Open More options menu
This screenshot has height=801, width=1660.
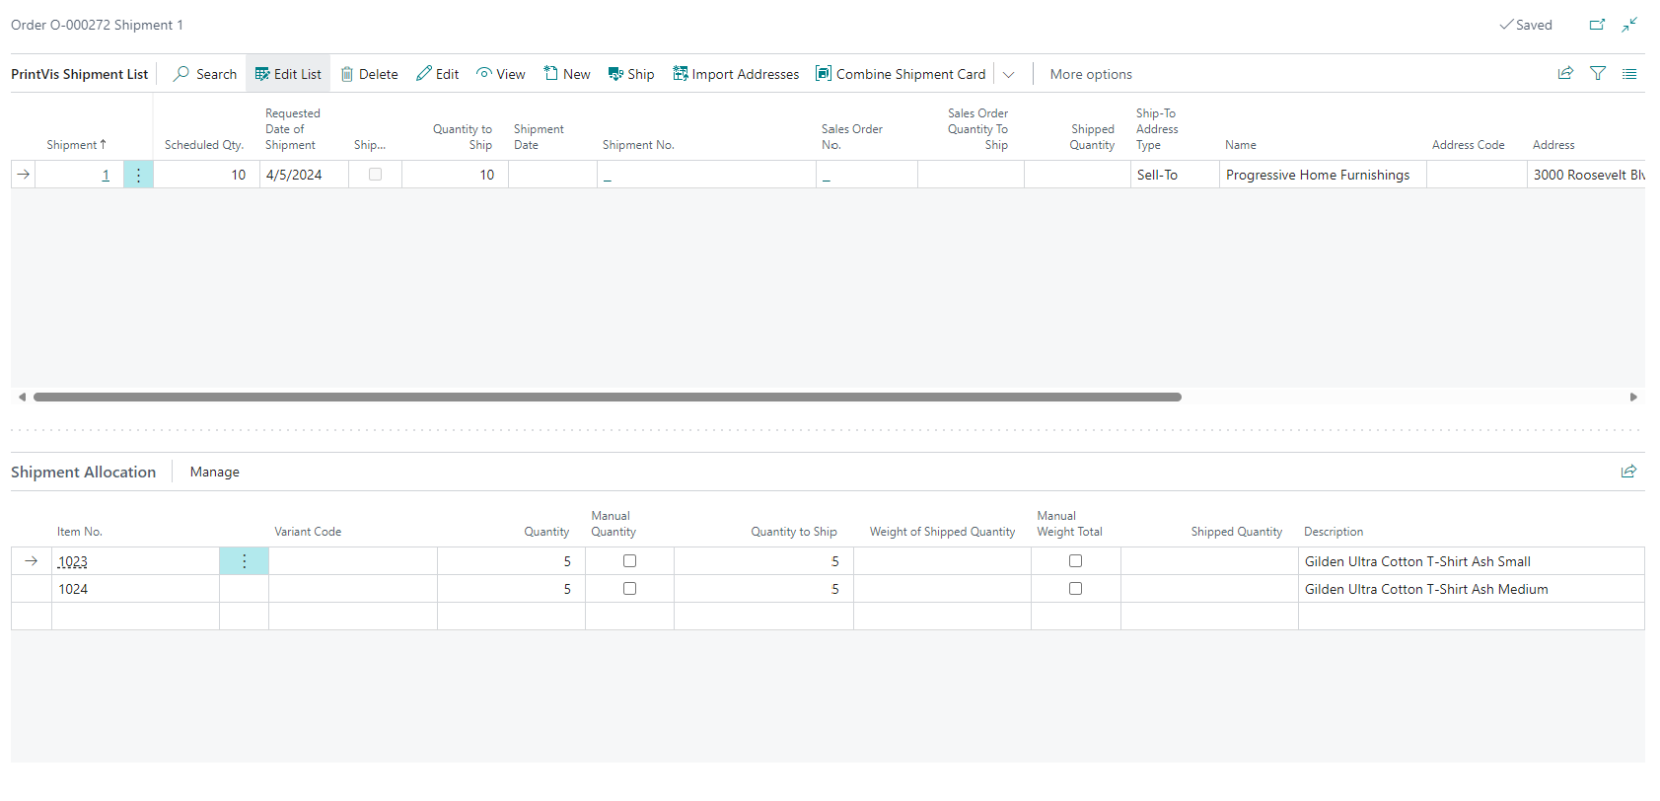click(x=1090, y=74)
